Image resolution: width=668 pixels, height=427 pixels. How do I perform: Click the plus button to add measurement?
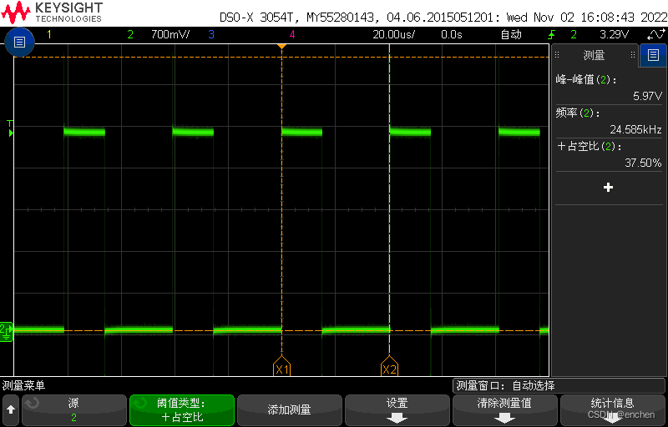(609, 188)
